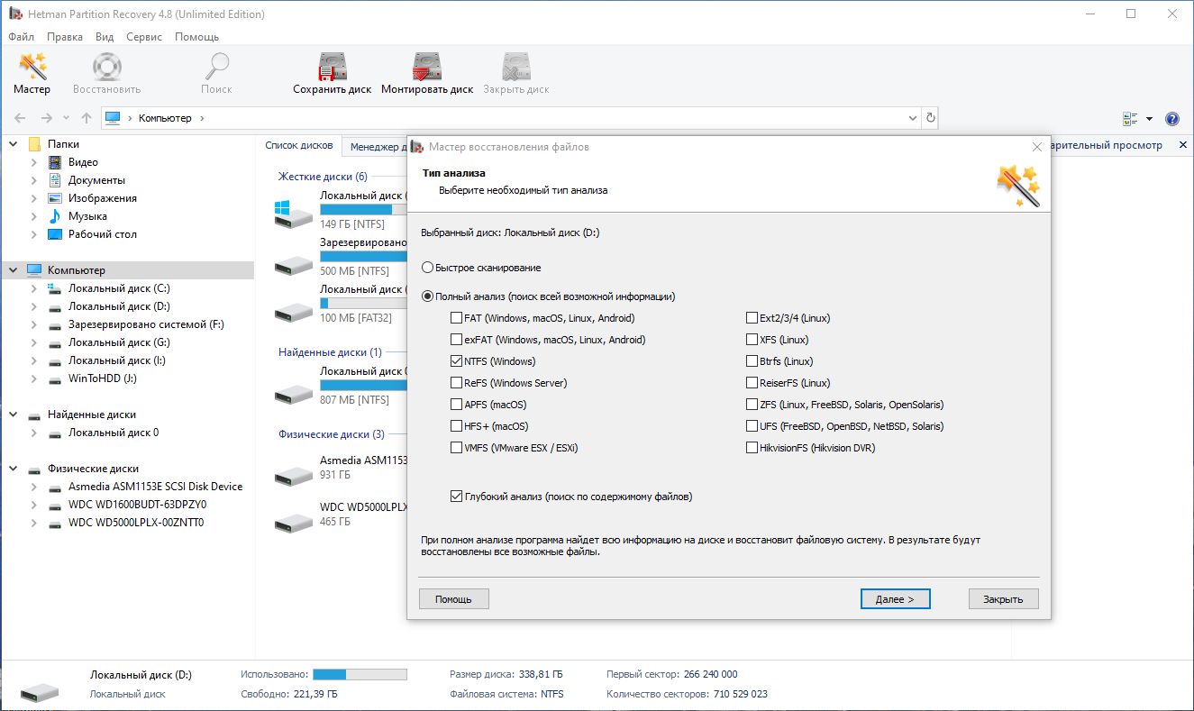Select Быстрое сканирование radio option
The image size is (1194, 711).
(x=427, y=268)
